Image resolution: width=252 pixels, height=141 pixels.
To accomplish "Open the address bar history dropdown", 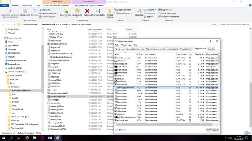I will point(213,24).
